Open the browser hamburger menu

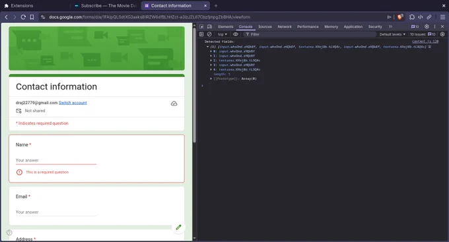pyautogui.click(x=442, y=17)
